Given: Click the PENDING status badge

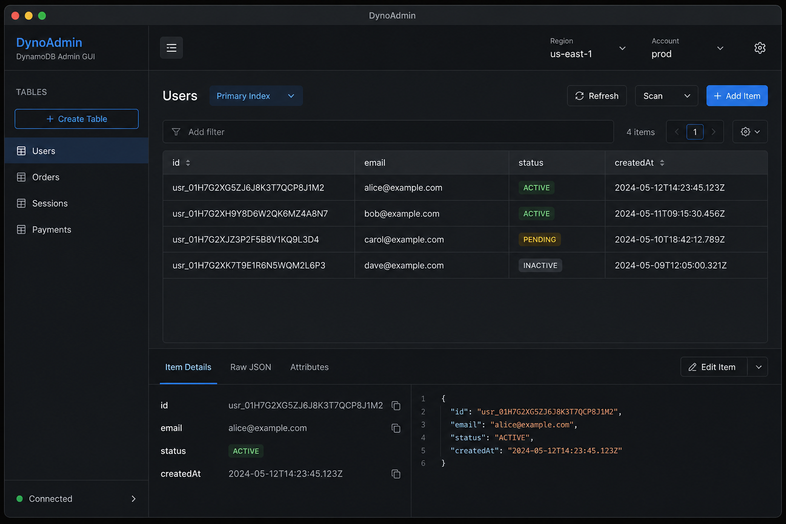Looking at the screenshot, I should pyautogui.click(x=539, y=239).
